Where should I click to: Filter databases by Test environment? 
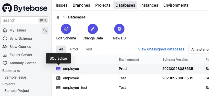[89, 49]
